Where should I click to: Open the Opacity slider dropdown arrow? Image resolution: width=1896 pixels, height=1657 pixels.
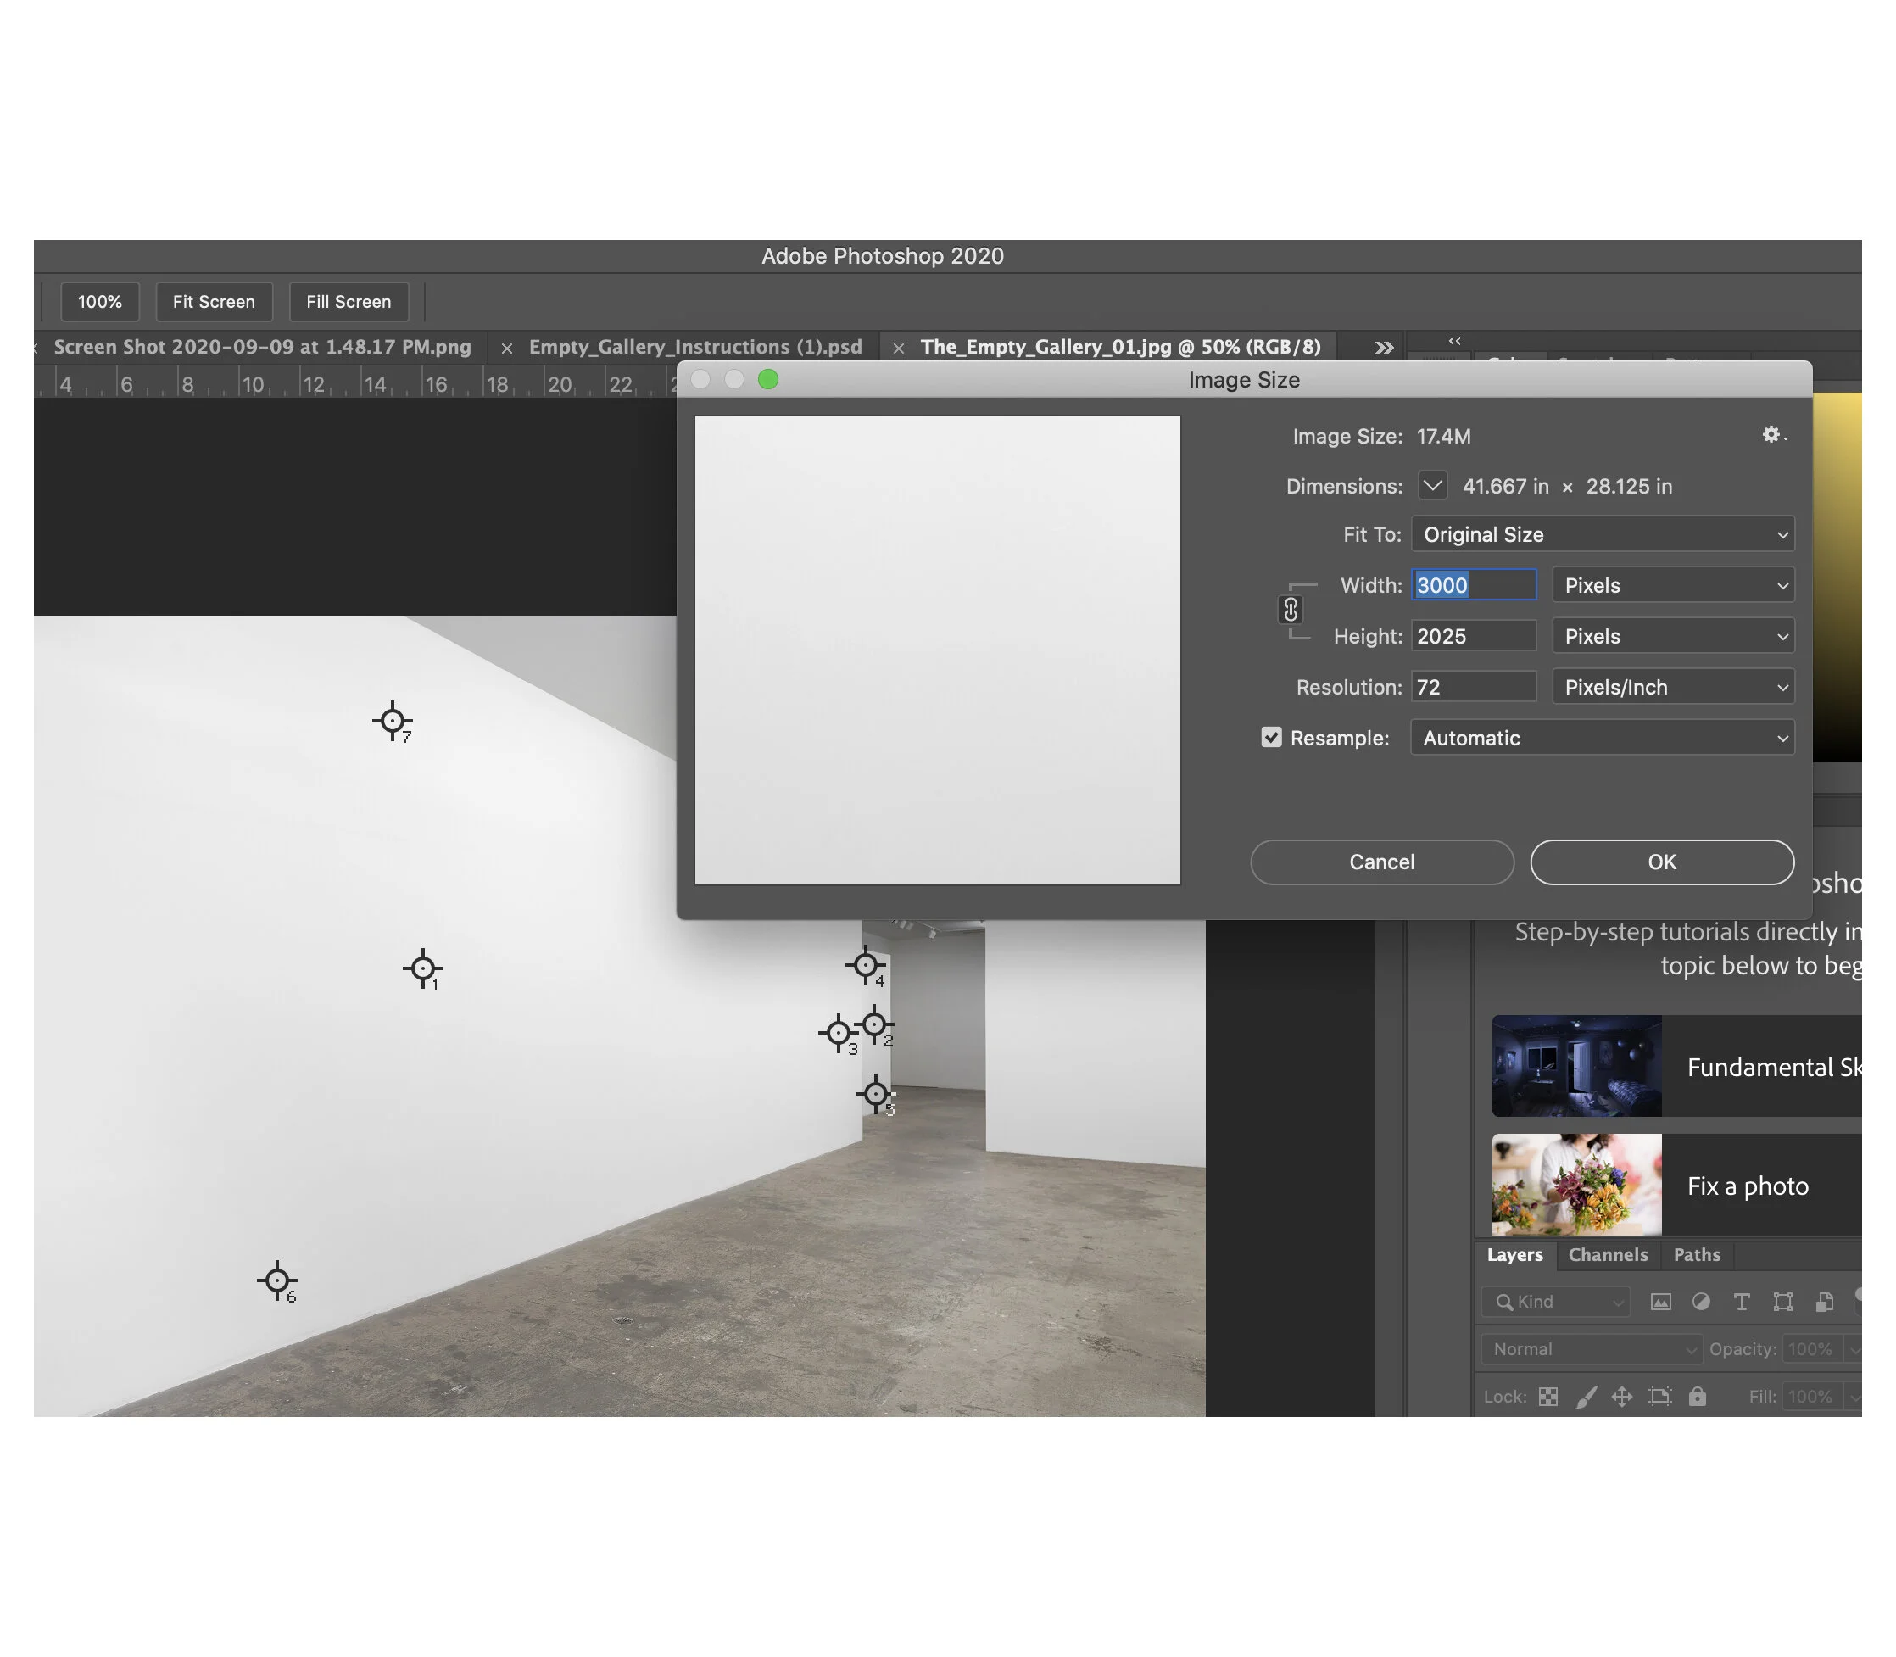(1853, 1349)
